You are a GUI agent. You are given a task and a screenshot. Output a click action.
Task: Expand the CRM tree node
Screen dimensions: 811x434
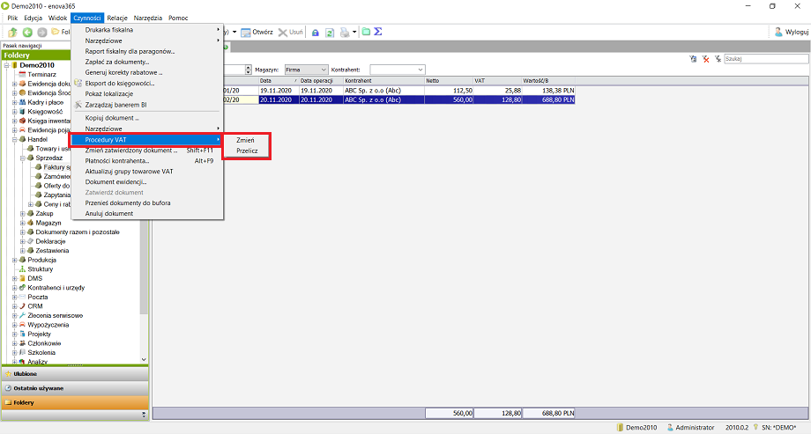[14, 306]
